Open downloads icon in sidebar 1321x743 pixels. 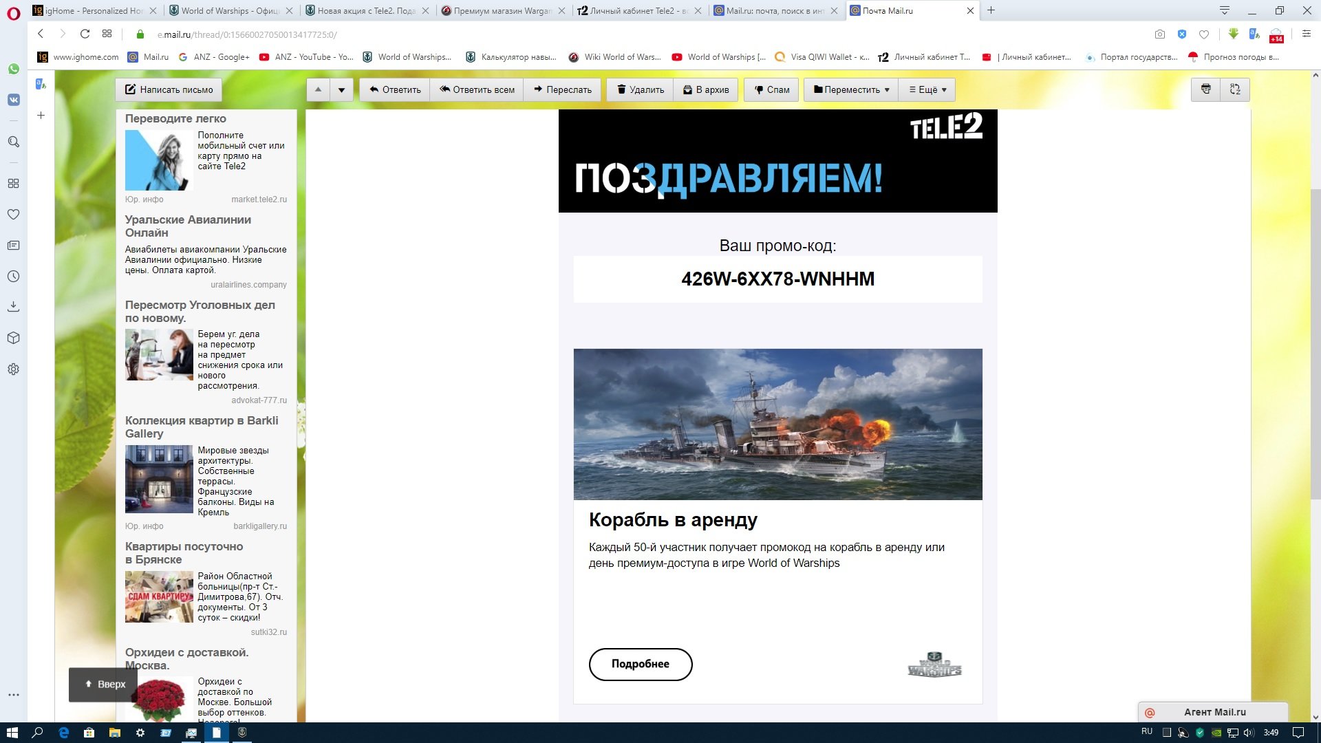[x=13, y=307]
